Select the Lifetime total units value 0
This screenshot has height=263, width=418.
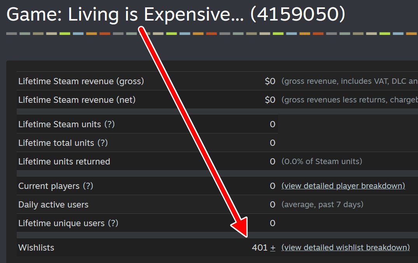273,143
